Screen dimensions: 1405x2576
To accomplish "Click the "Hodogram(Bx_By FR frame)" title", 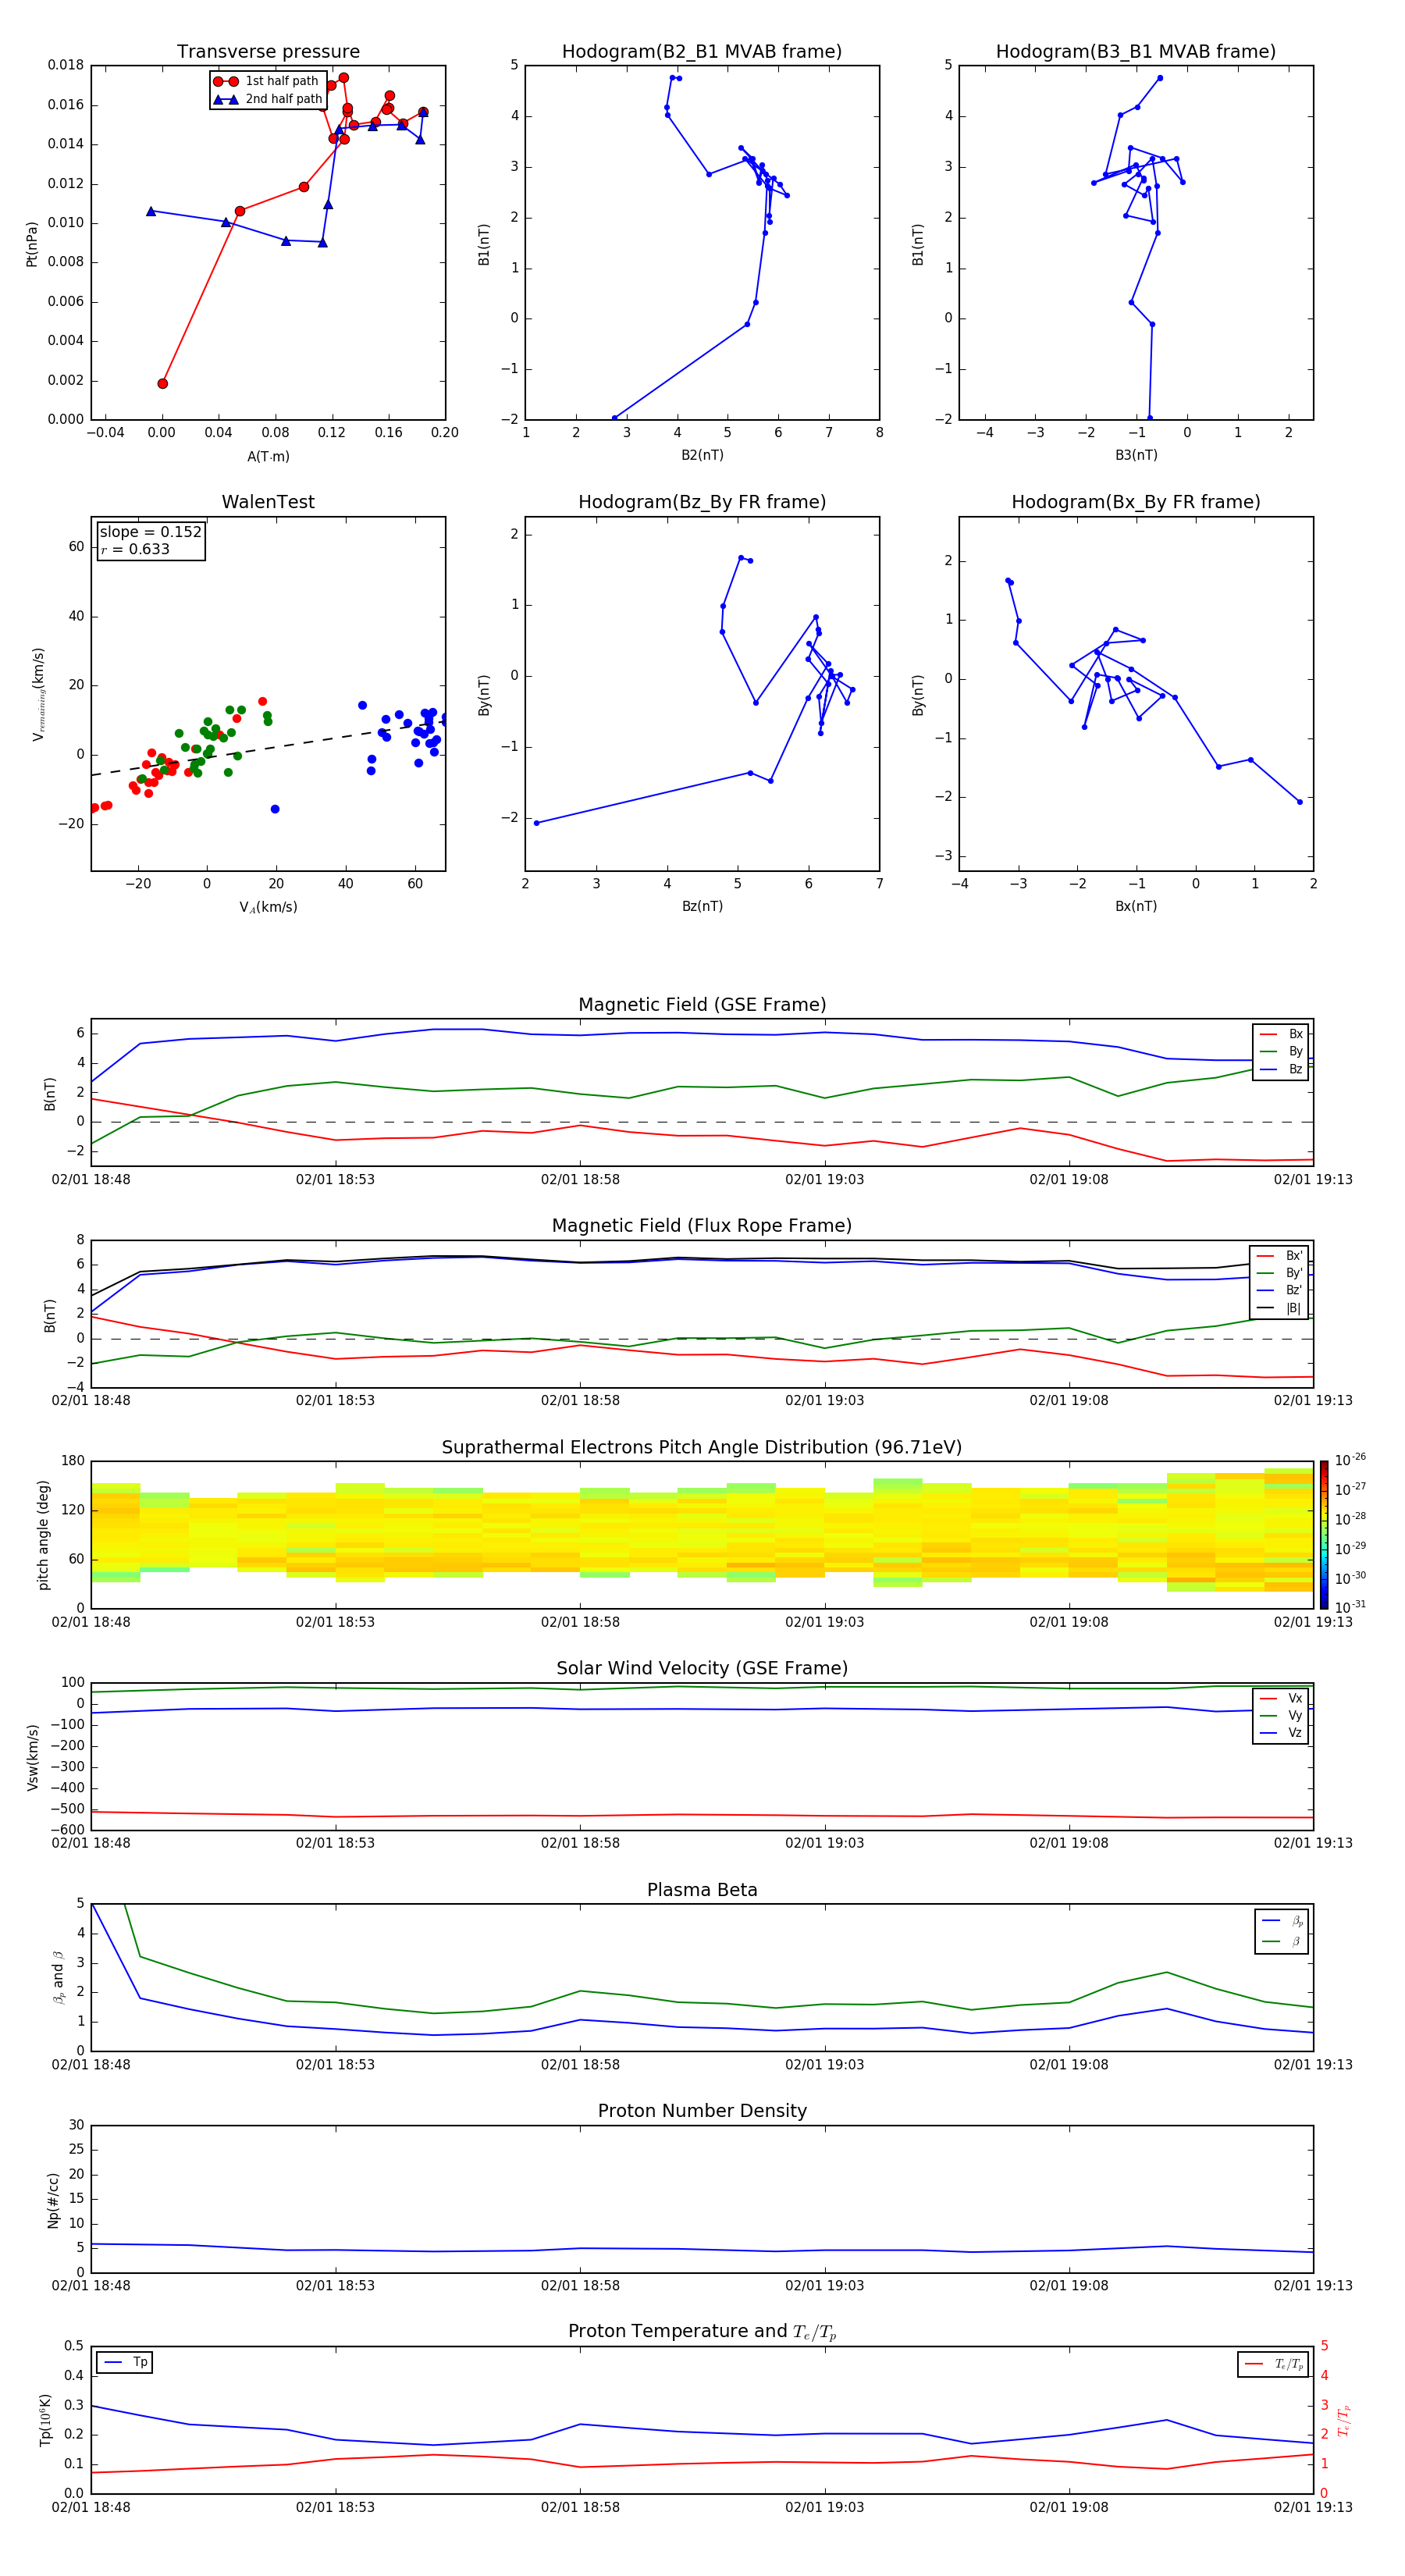I will pos(1136,502).
